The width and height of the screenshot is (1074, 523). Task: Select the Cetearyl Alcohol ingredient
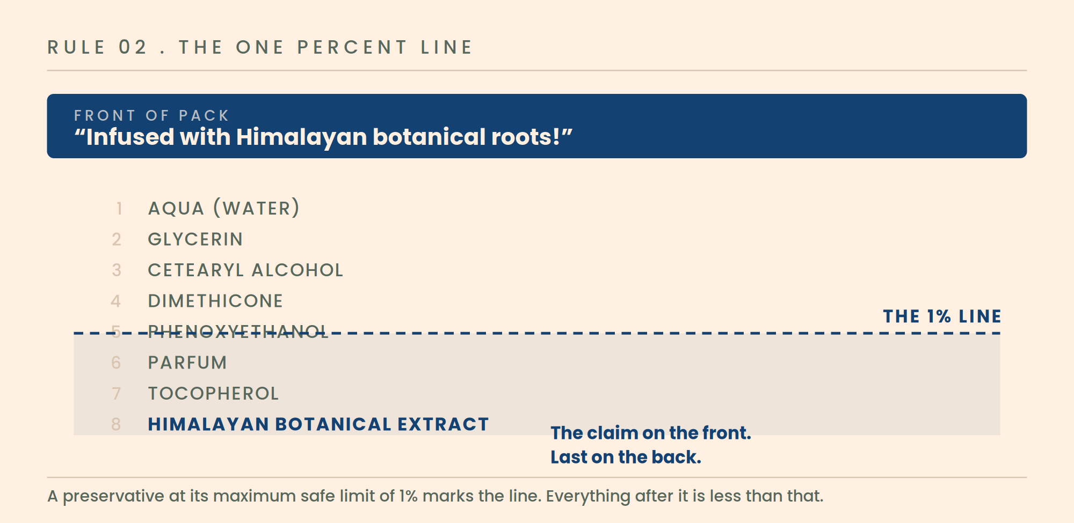(245, 270)
